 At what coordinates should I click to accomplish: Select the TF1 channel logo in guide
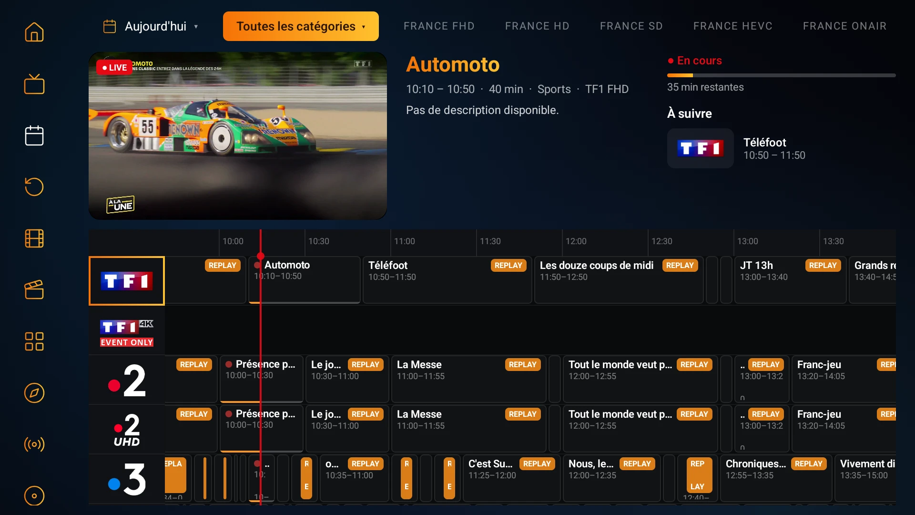[127, 281]
